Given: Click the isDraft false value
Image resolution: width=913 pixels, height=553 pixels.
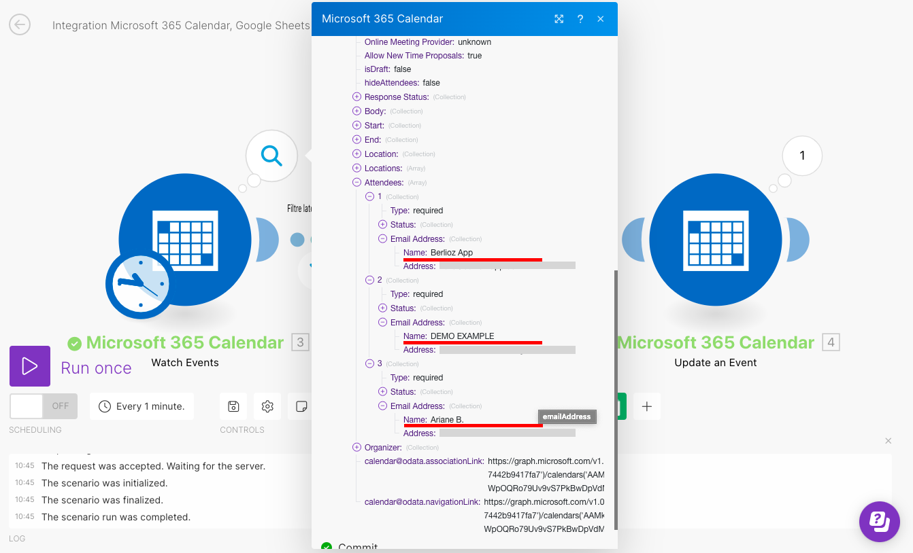Looking at the screenshot, I should tap(403, 69).
